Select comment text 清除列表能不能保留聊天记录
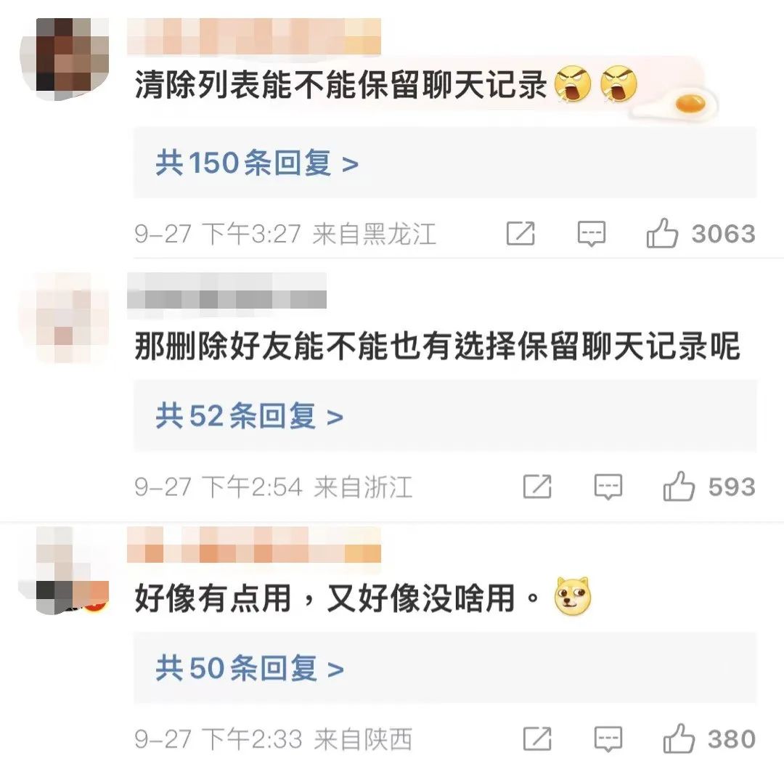The height and width of the screenshot is (769, 784). tap(340, 84)
